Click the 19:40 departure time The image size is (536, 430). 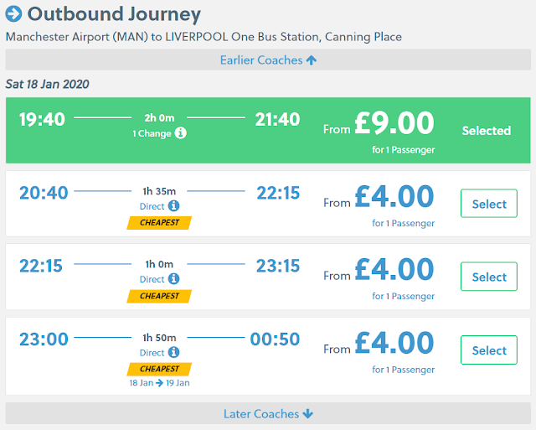[42, 120]
